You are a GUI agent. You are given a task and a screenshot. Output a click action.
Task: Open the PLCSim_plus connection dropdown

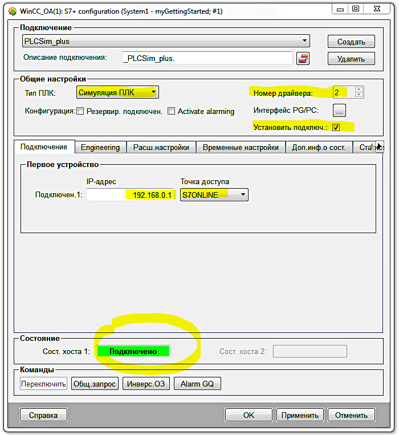coord(166,41)
